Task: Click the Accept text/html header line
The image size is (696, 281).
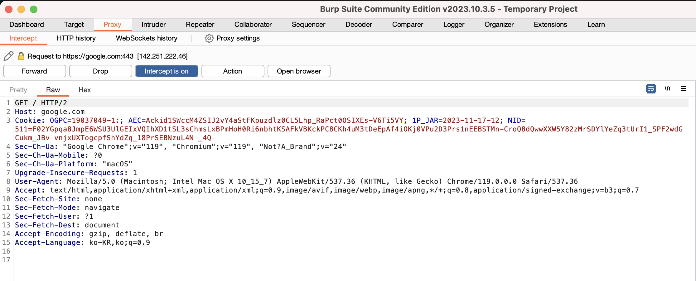Action: pos(327,190)
